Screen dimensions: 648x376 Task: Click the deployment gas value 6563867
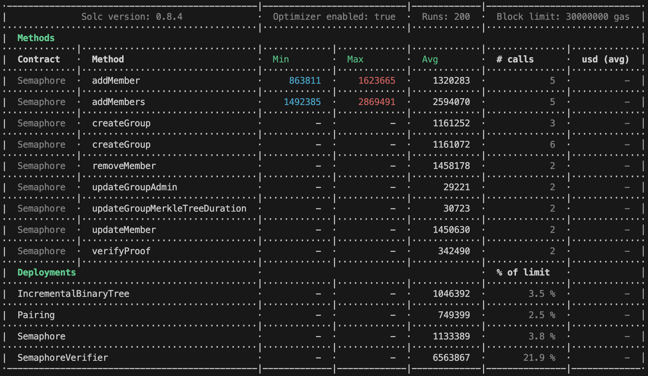click(451, 358)
